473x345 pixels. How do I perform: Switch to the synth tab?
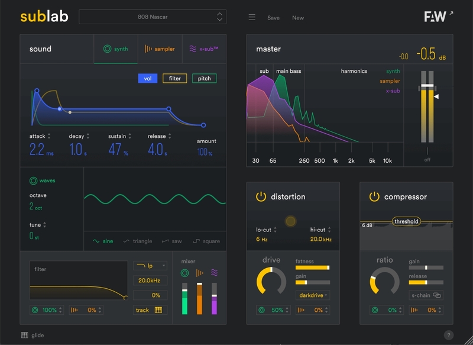tap(116, 49)
